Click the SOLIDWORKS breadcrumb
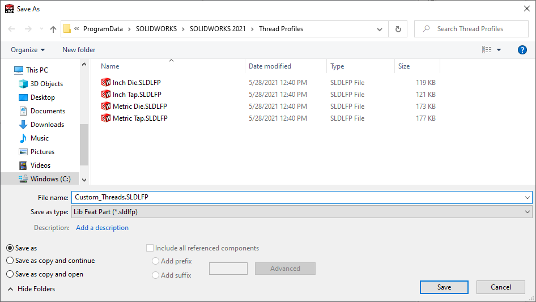This screenshot has height=302, width=536. click(x=156, y=29)
